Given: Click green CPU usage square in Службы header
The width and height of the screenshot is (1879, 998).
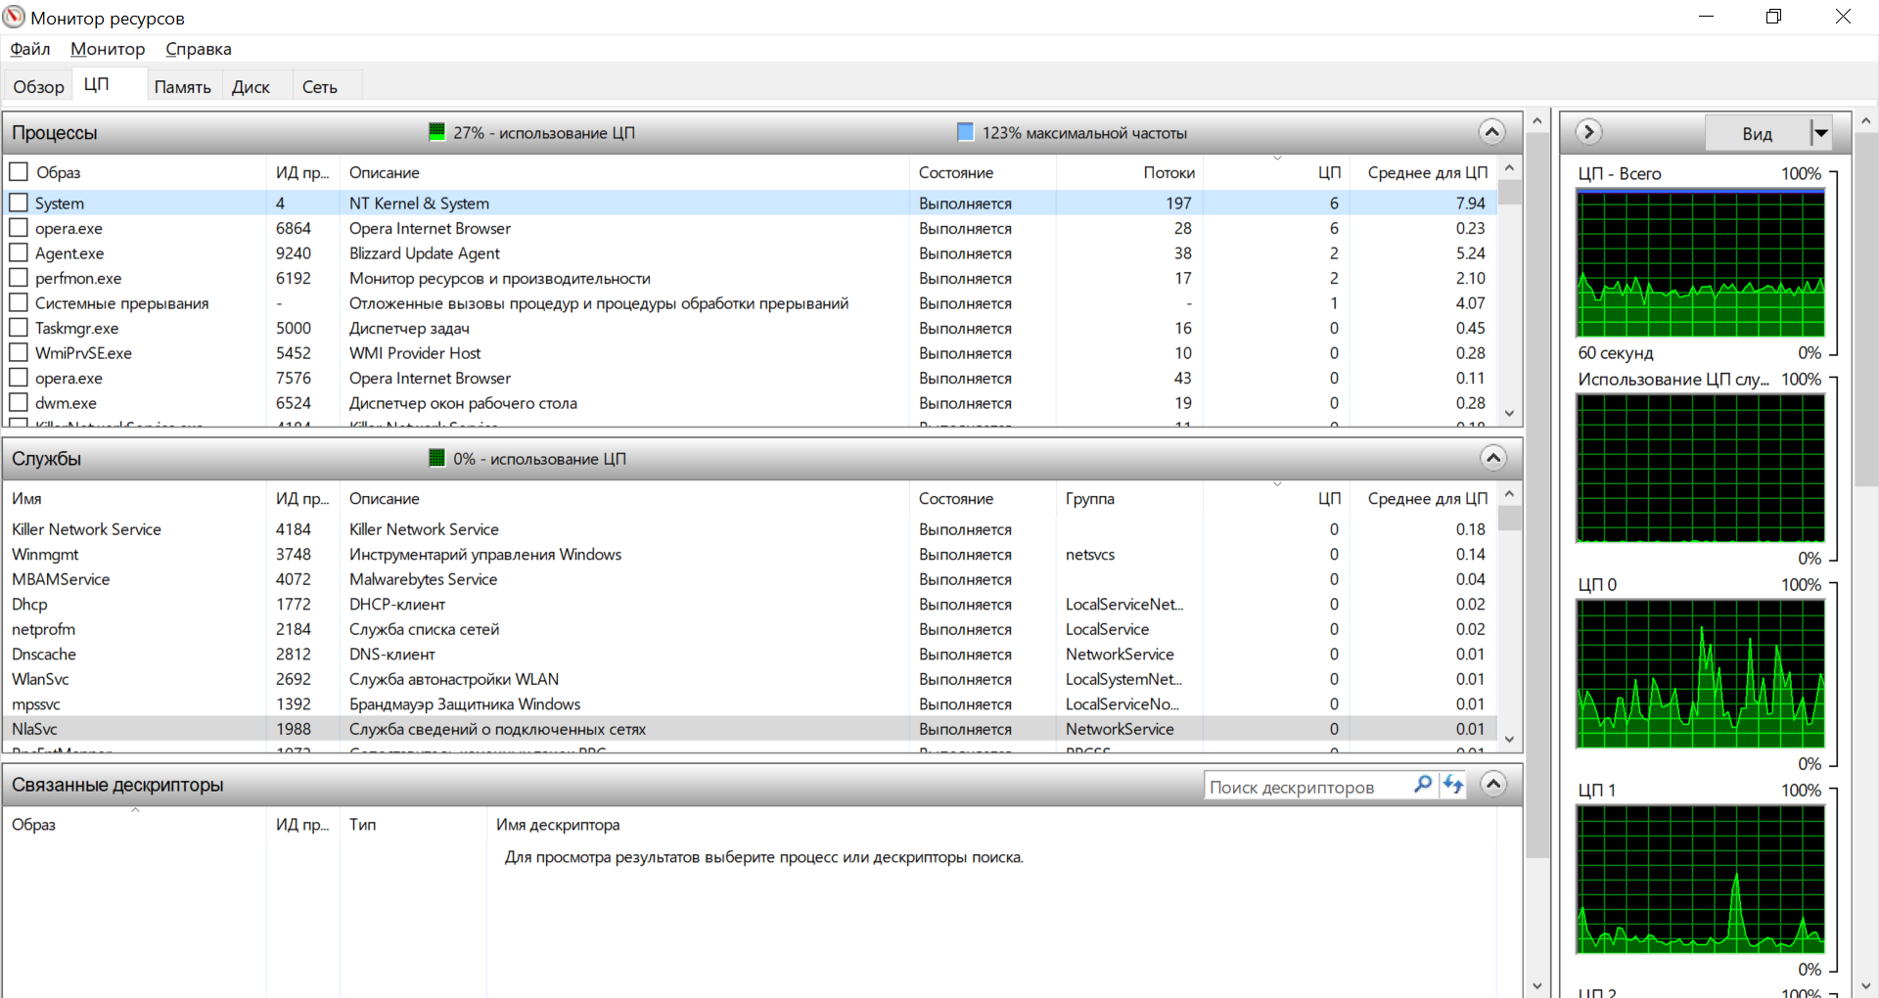Looking at the screenshot, I should click(x=437, y=458).
